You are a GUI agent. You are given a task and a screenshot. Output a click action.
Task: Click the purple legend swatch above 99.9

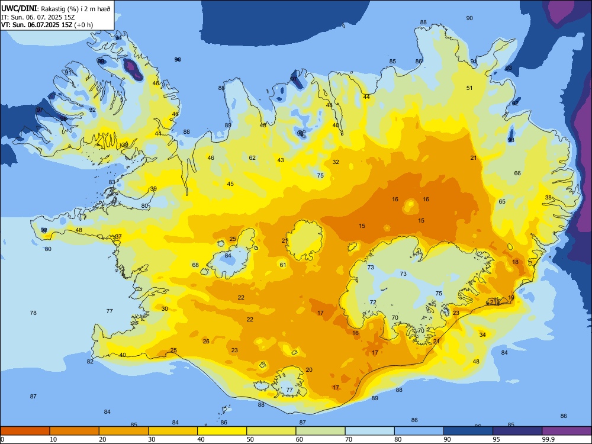coord(567,431)
